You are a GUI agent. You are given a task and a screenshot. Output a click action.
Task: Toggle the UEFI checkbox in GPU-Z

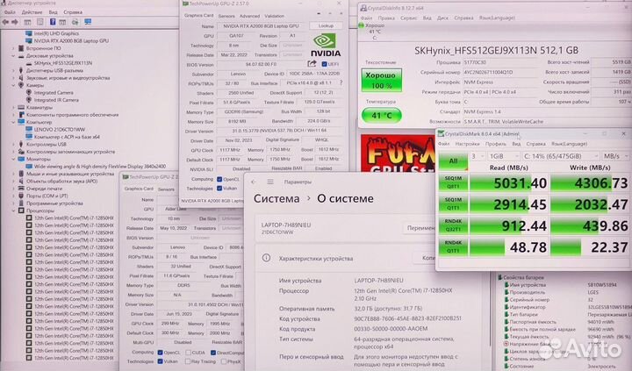[324, 64]
